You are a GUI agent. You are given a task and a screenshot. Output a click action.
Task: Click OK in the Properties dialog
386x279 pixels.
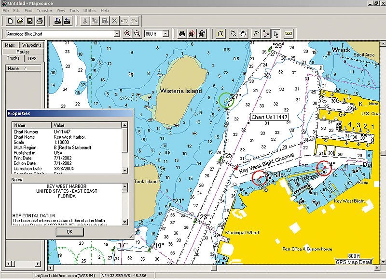[69, 232]
